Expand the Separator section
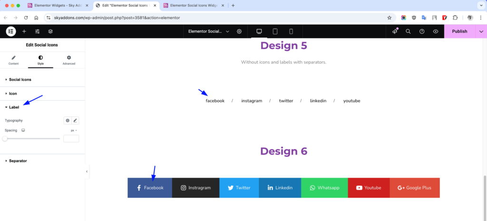The height and width of the screenshot is (221, 487). (42, 161)
